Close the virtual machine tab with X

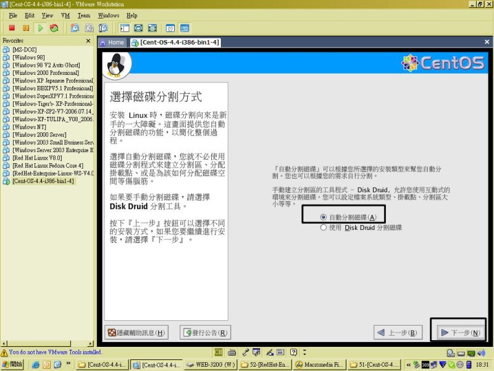(487, 42)
